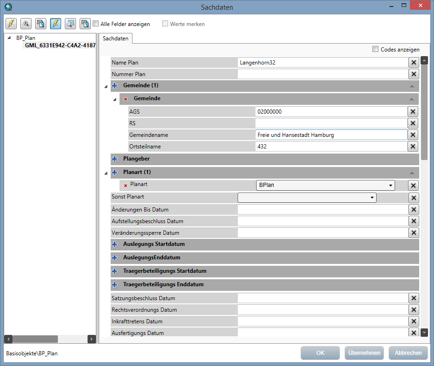Clear the Gemeindename field with X button
The width and height of the screenshot is (434, 366).
coord(413,135)
